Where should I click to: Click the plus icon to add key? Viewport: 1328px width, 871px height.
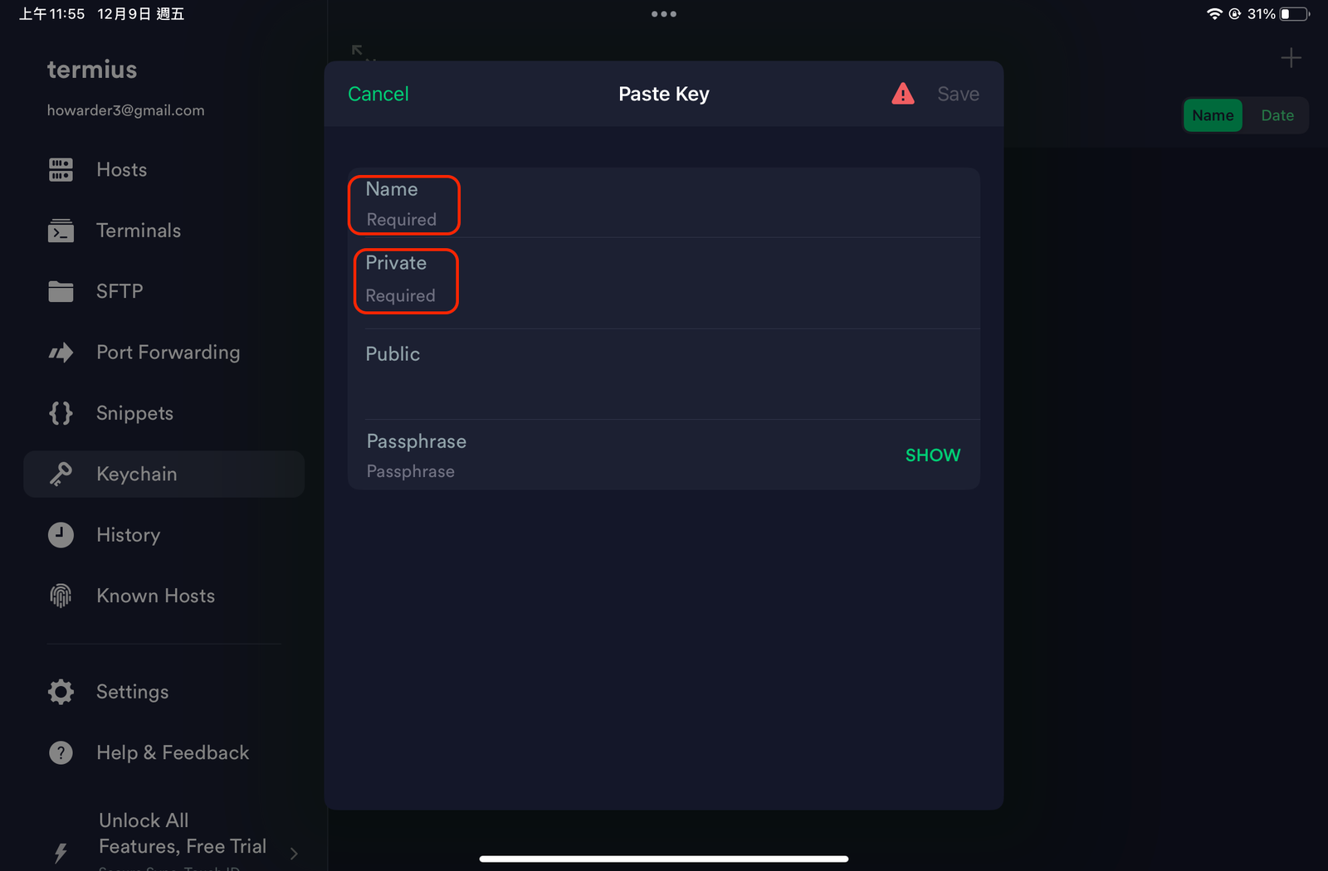(x=1291, y=58)
